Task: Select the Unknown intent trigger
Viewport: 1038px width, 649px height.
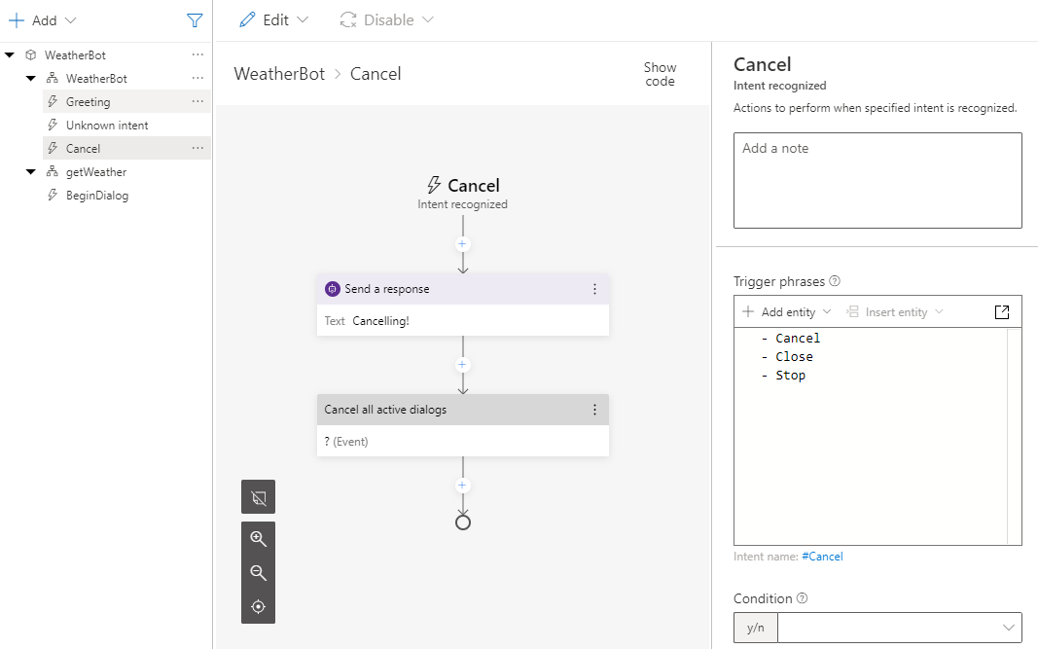Action: click(x=107, y=126)
